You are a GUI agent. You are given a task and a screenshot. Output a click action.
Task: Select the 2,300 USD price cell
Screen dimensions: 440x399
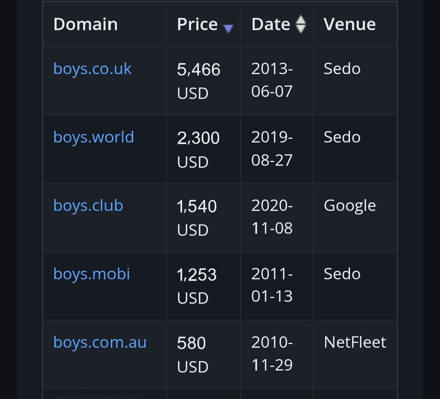pos(203,149)
